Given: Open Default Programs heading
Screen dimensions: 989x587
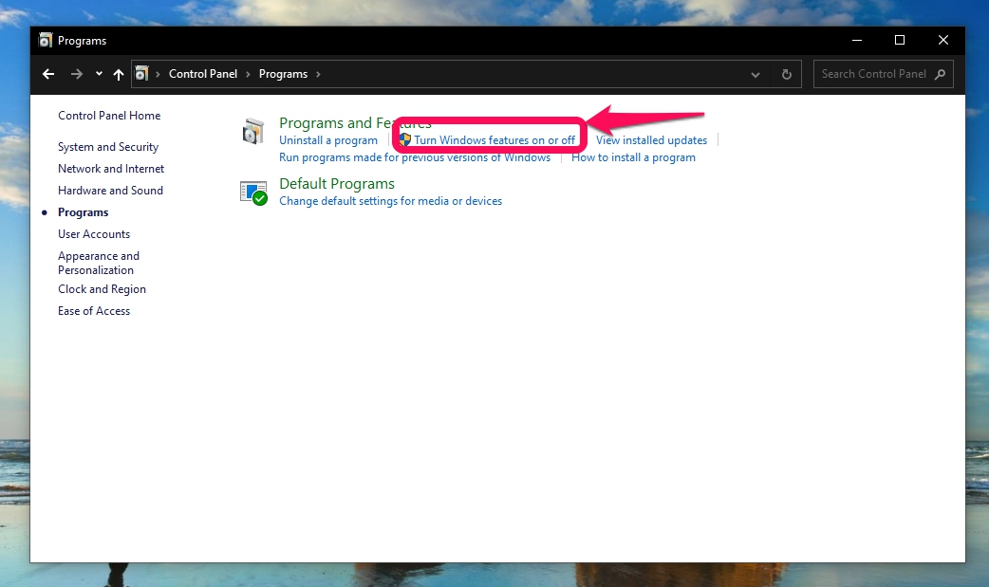Looking at the screenshot, I should pos(337,183).
